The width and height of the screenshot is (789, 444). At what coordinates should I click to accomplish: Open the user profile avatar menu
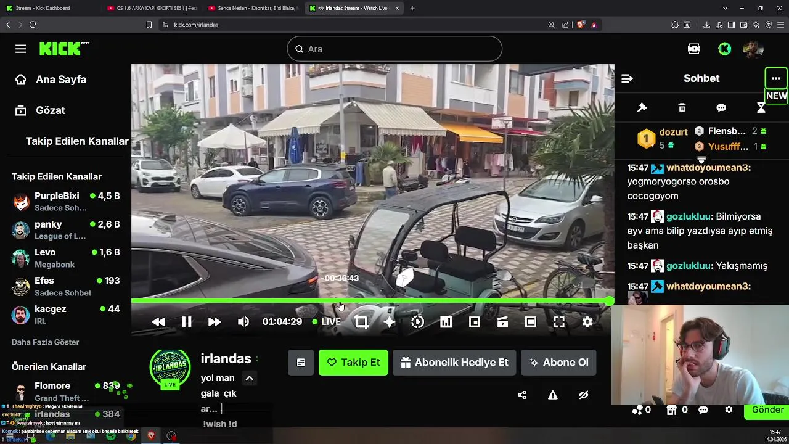point(753,49)
